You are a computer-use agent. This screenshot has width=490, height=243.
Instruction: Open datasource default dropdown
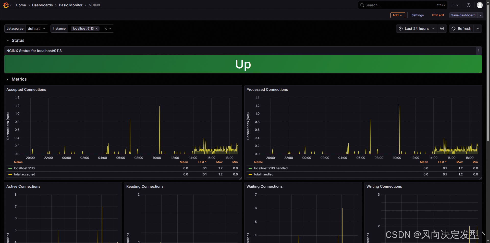[x=37, y=29]
